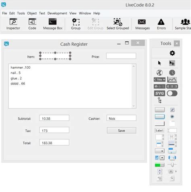Click the item list's scroll up arrow
The image size is (191, 192).
(133, 66)
